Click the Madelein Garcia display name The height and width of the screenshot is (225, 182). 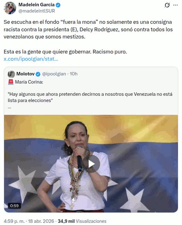(x=36, y=5)
